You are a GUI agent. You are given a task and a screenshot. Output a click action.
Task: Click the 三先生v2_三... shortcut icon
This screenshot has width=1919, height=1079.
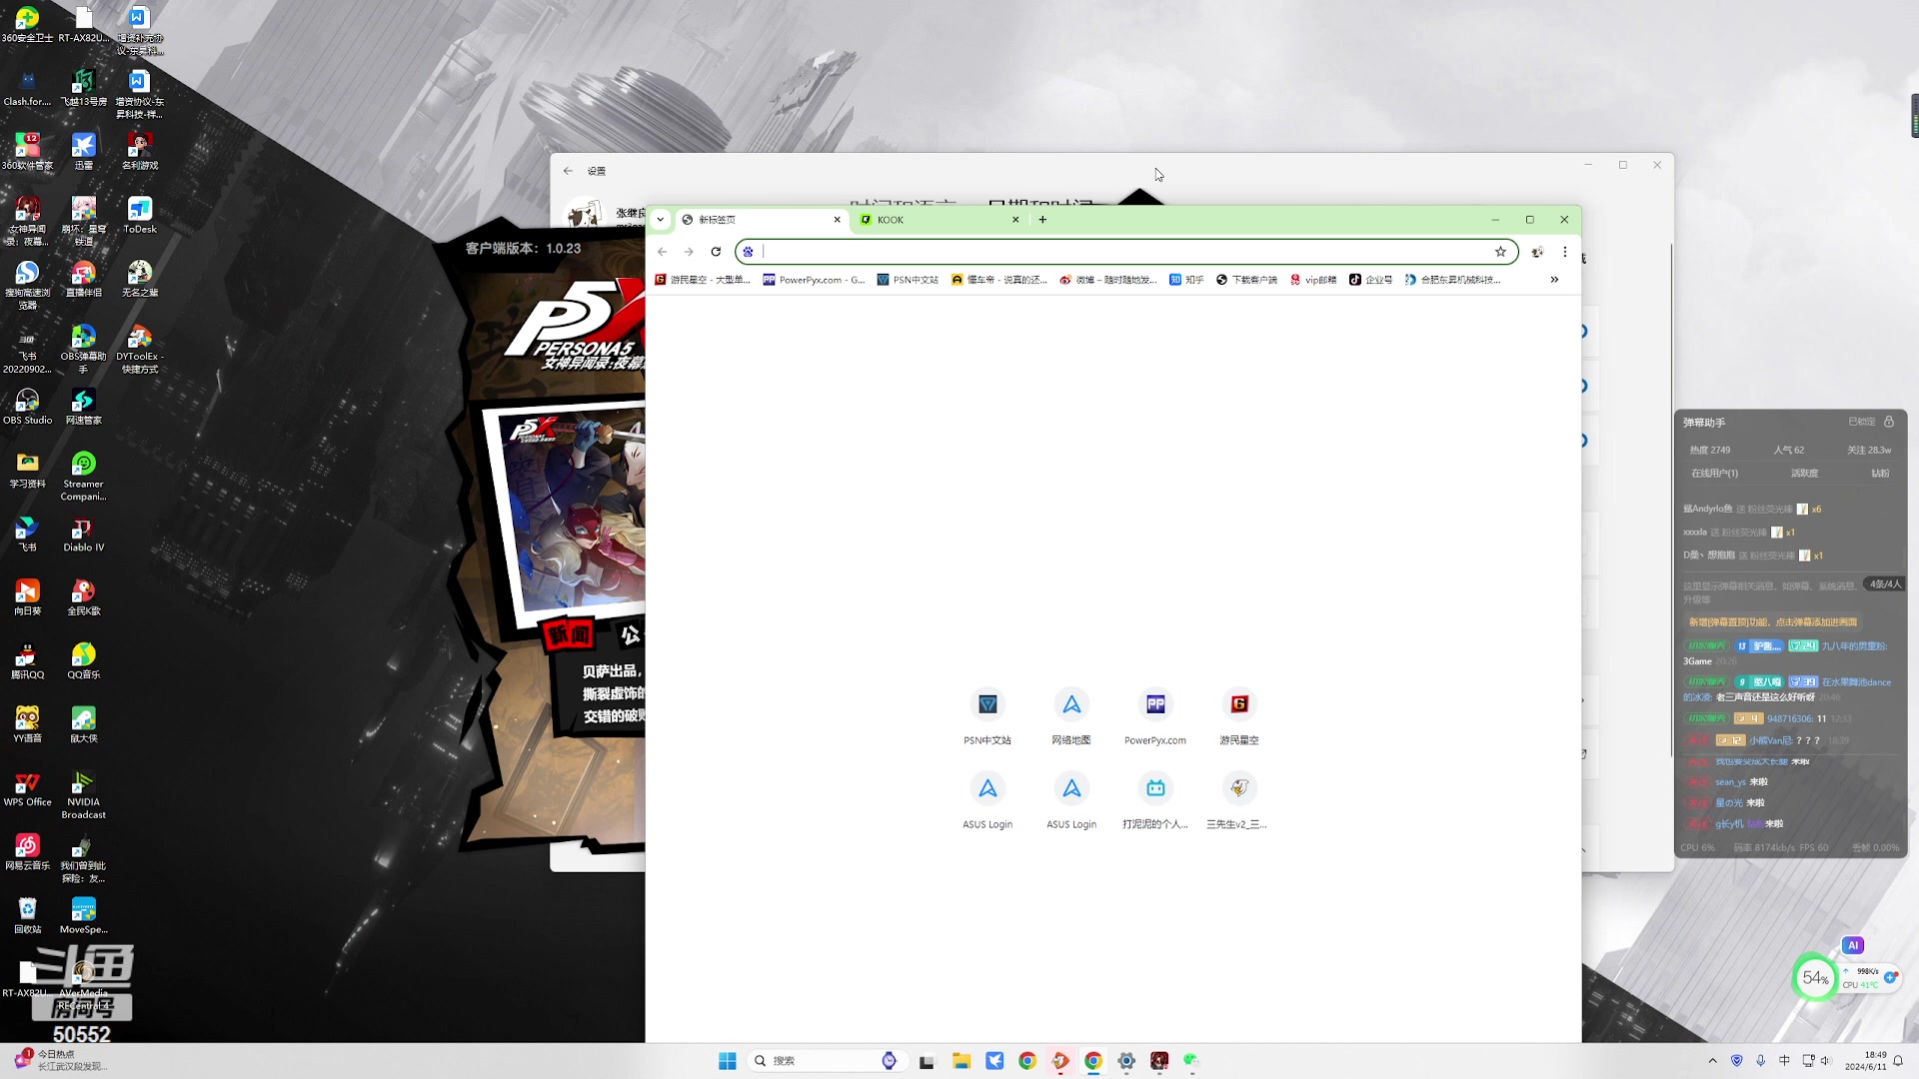click(x=1239, y=788)
